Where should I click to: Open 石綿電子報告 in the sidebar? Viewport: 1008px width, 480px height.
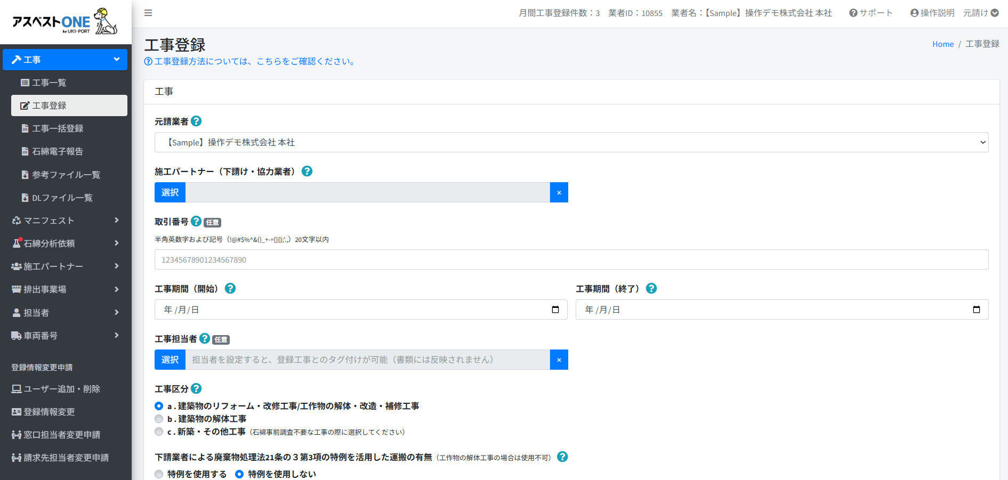coord(58,151)
